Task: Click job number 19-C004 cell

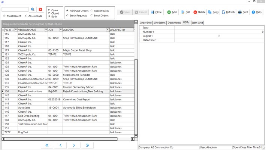Action: pos(55,107)
